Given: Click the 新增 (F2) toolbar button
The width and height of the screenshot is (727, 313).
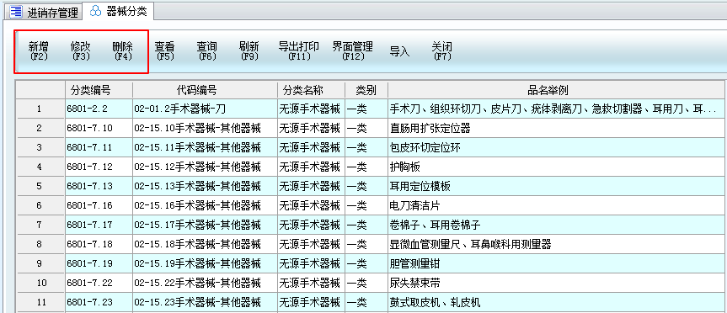Looking at the screenshot, I should pyautogui.click(x=39, y=51).
